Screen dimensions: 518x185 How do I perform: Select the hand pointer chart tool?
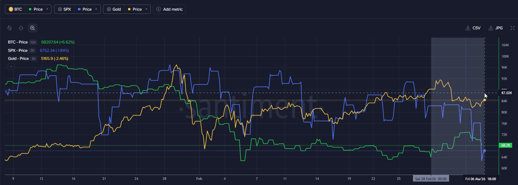coord(9,28)
